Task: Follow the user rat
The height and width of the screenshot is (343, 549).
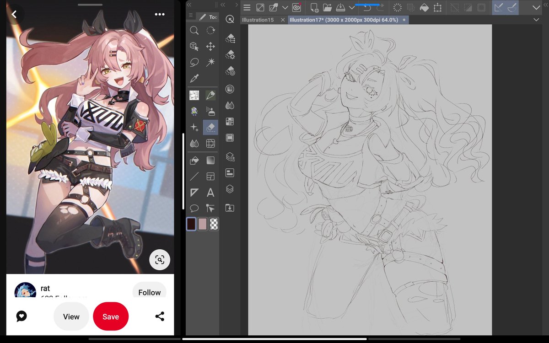Action: [150, 292]
